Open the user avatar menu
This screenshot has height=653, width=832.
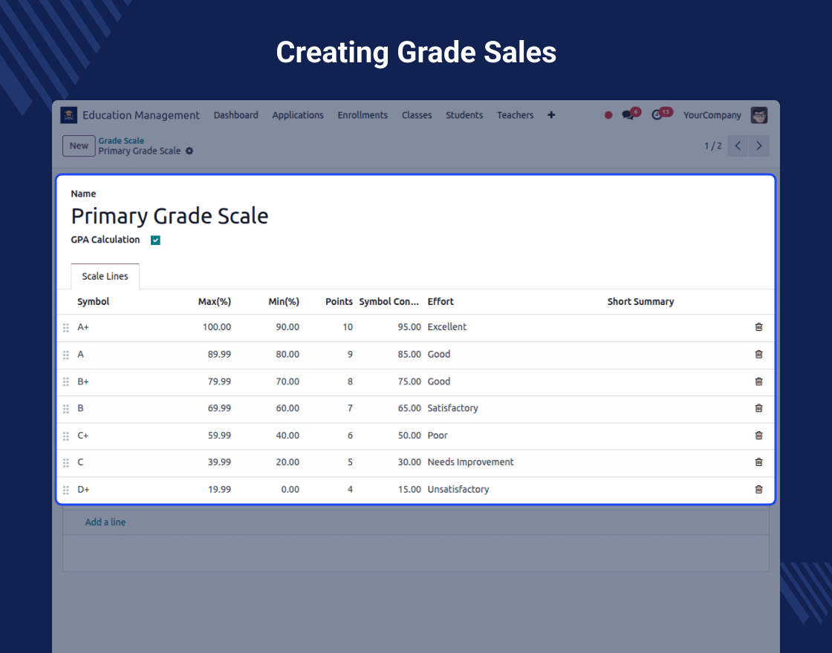[x=758, y=115]
